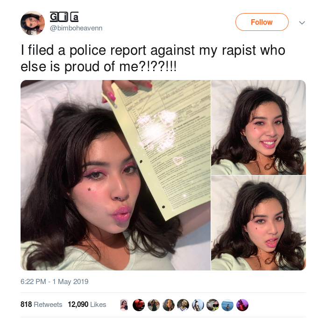Open the long-haired close-up liker avatar
Image resolution: width=326 pixels, height=321 pixels.
(168, 305)
